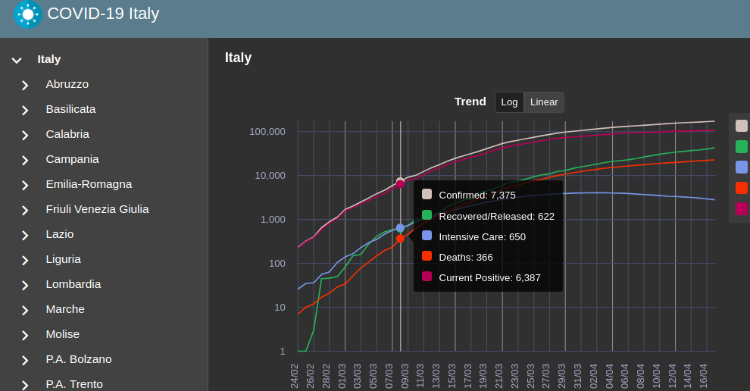This screenshot has height=391, width=750.
Task: Open the Basilicata region entry
Action: [70, 109]
